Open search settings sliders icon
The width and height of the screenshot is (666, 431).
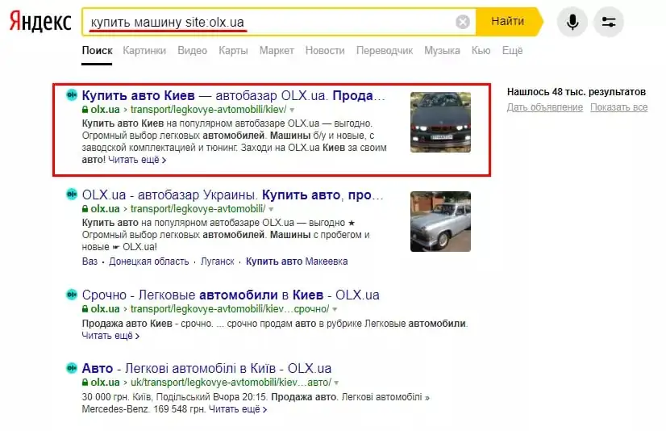tap(608, 21)
